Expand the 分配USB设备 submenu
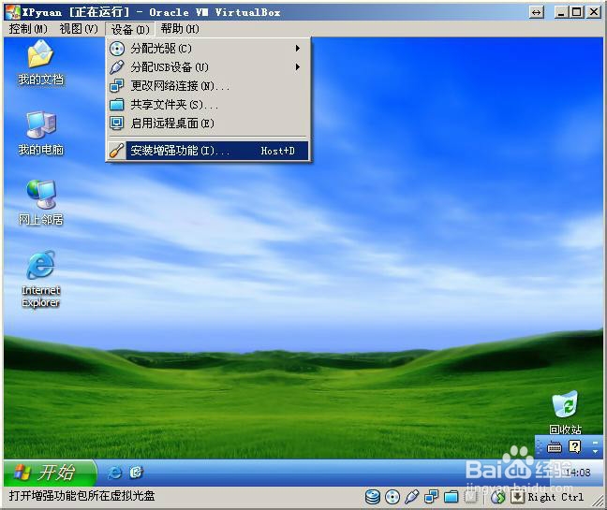This screenshot has width=607, height=510. (208, 67)
